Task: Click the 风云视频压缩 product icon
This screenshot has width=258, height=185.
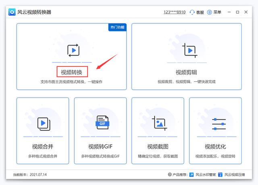Action: [x=220, y=175]
